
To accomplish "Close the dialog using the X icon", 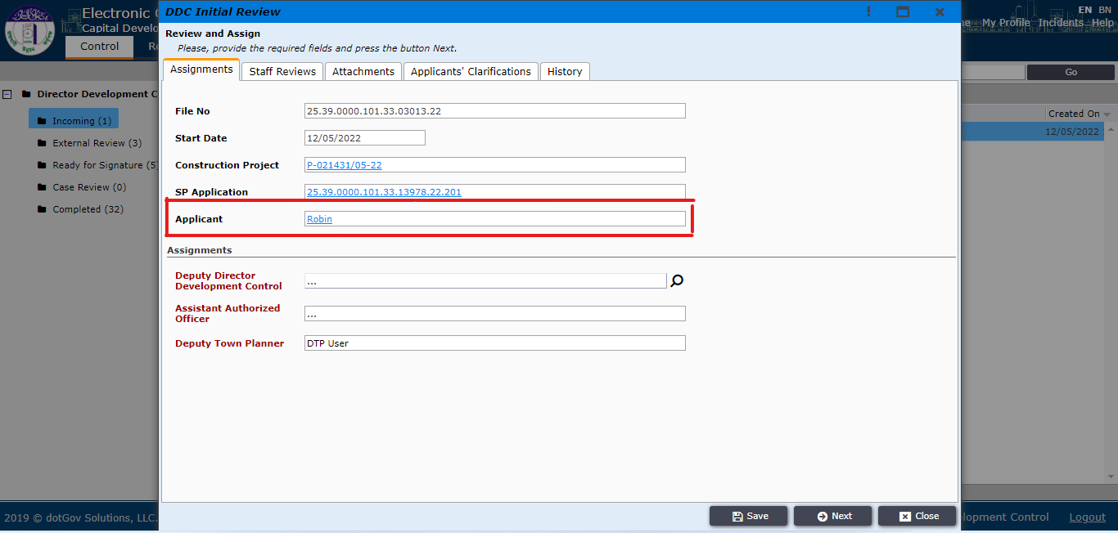I will [x=940, y=11].
